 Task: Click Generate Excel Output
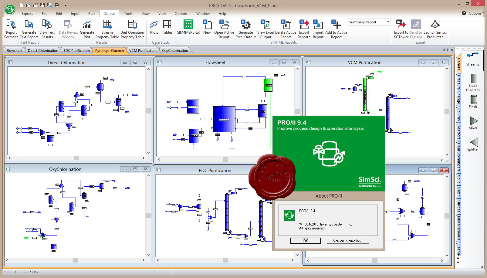pyautogui.click(x=245, y=29)
